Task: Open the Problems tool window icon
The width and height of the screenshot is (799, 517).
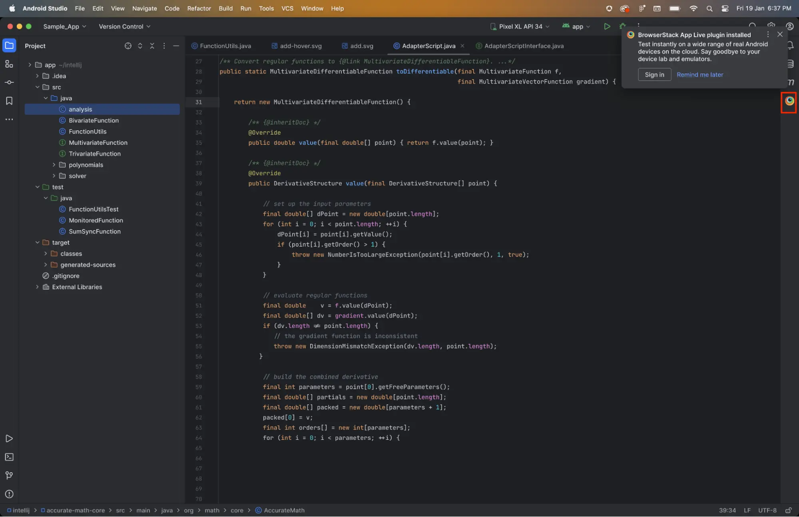Action: 9,494
